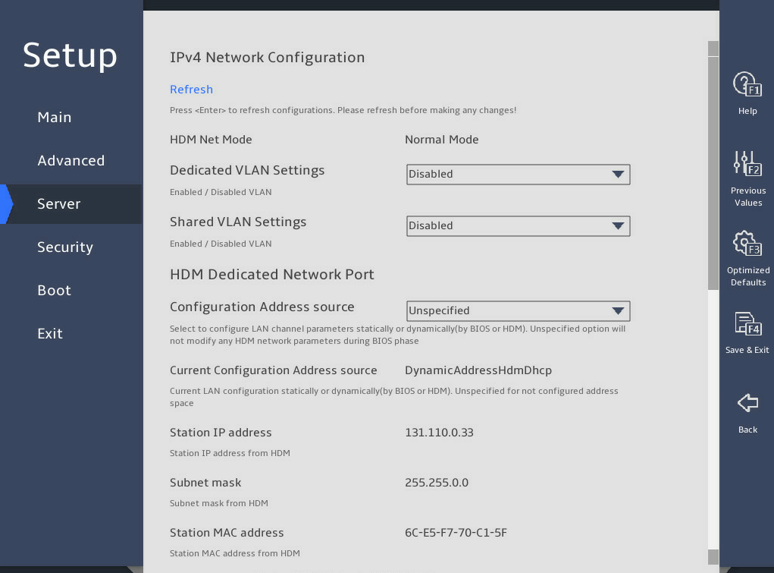Click the Dedicated VLAN Settings label
The image size is (774, 573).
click(x=247, y=171)
